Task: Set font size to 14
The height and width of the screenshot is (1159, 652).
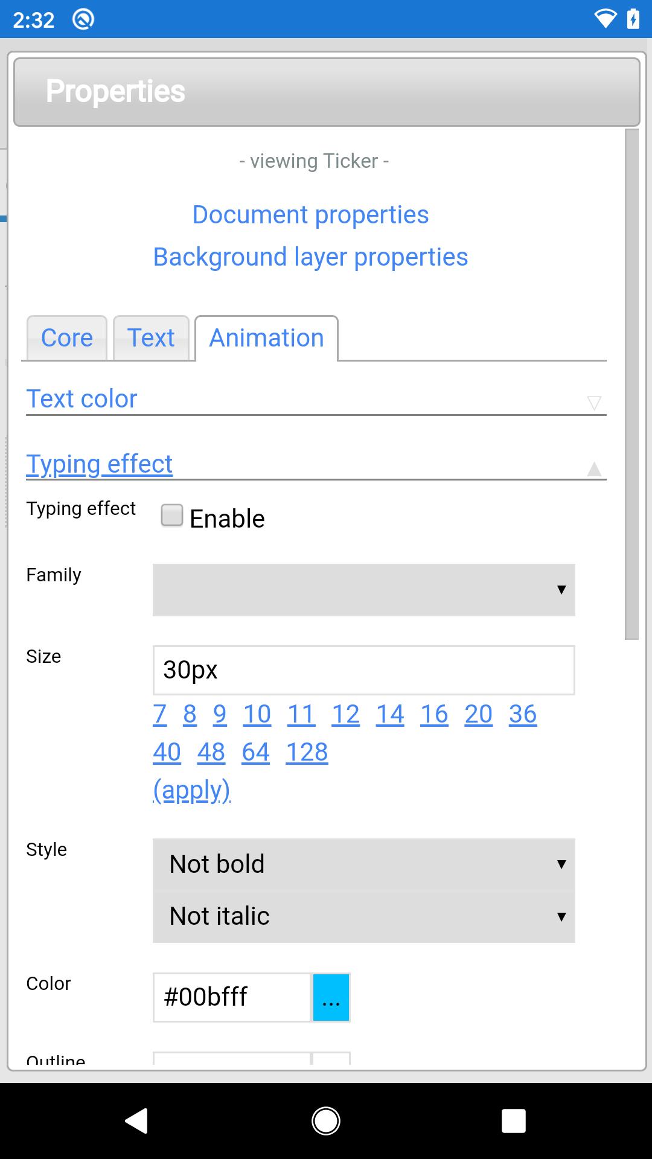Action: (390, 714)
